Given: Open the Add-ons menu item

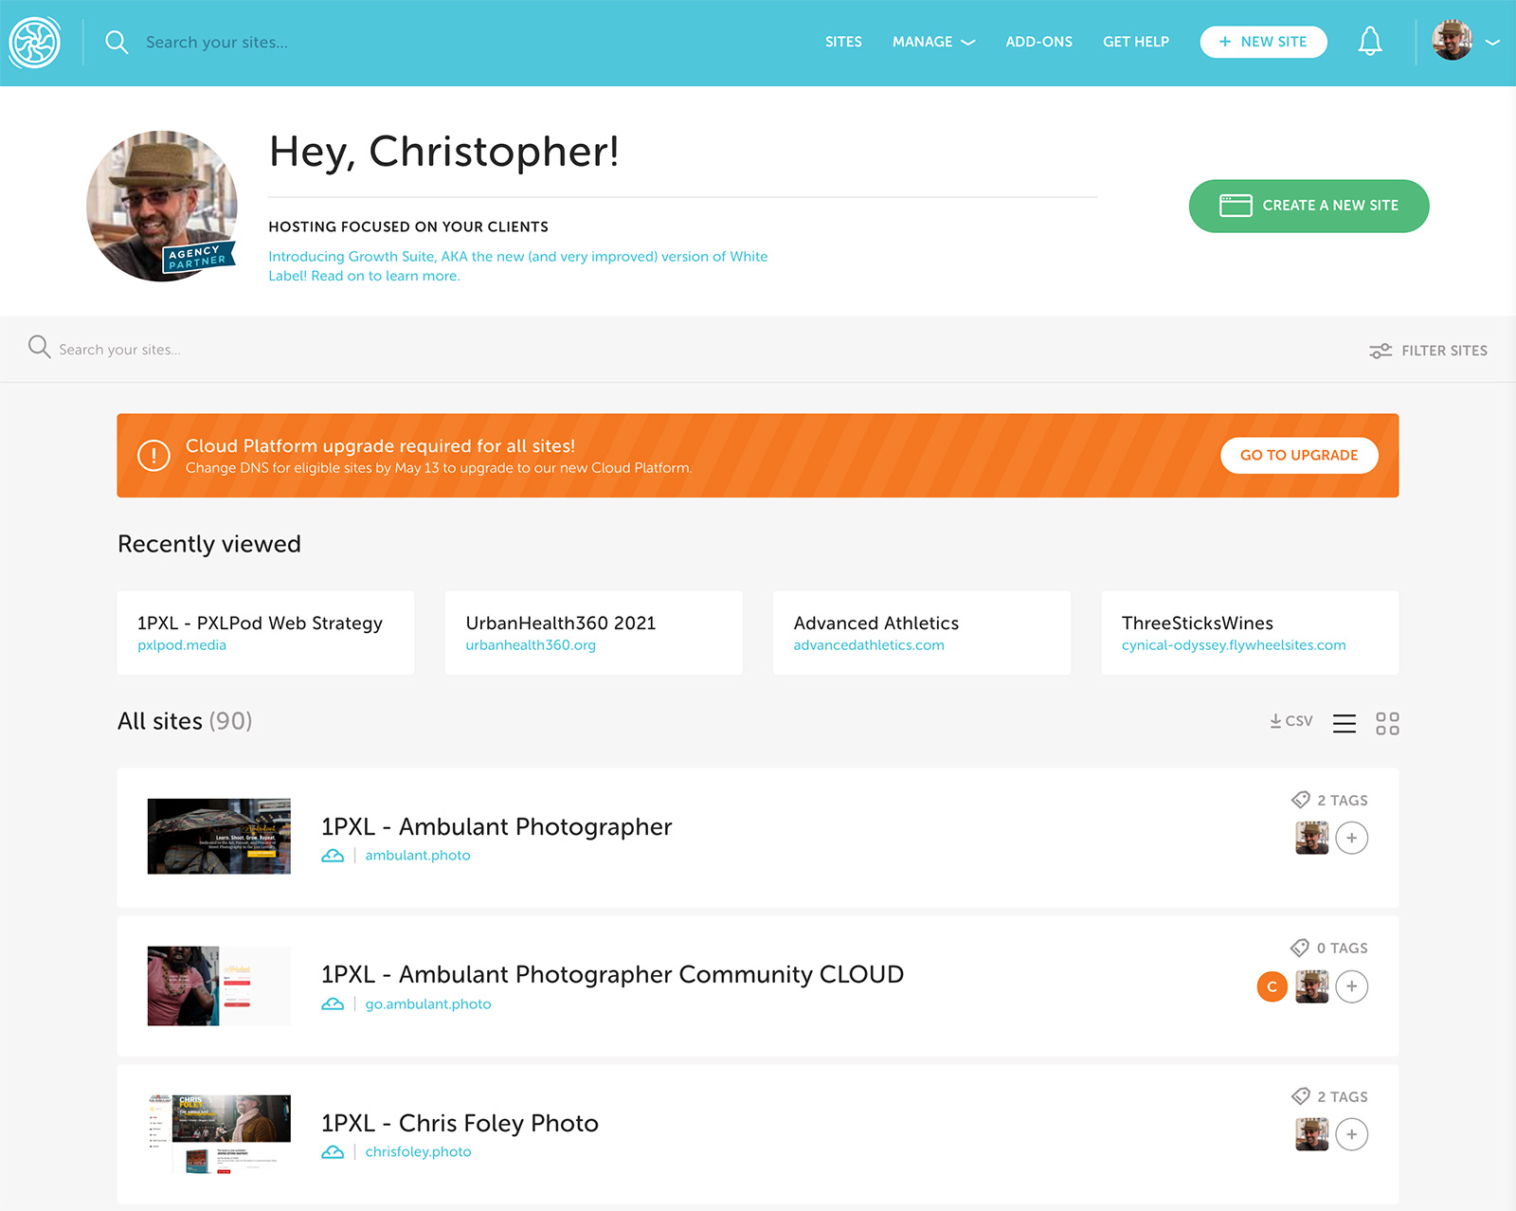Looking at the screenshot, I should click(x=1038, y=42).
